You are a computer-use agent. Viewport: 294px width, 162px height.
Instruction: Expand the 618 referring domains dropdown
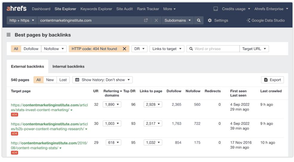tap(113, 143)
